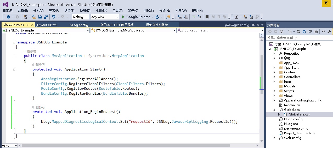Switch to the _Layout.cshtml tab
Viewport: 333px width, 148px height.
point(46,25)
